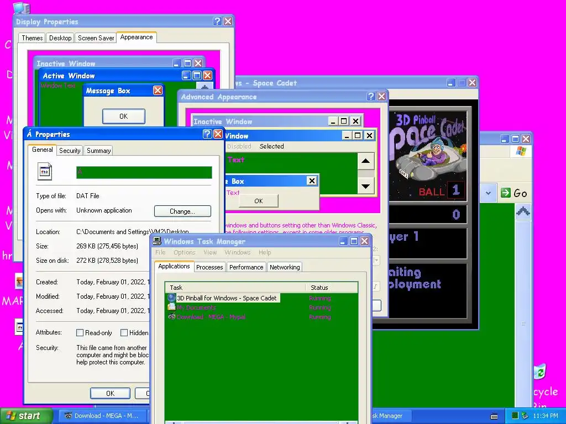Click the 3D Pinball icon in task list
Screen dimensions: 566x424
pyautogui.click(x=171, y=298)
